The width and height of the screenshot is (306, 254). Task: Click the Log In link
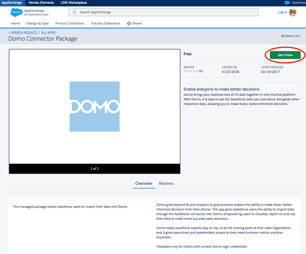(282, 12)
